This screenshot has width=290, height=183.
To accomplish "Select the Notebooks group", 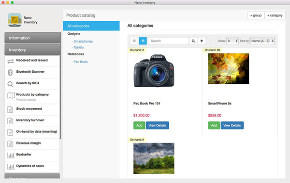I will [76, 54].
